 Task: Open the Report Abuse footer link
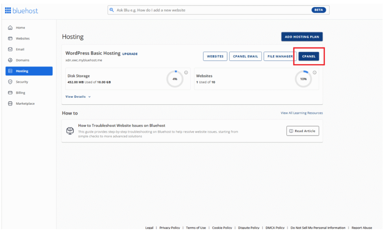pos(362,228)
